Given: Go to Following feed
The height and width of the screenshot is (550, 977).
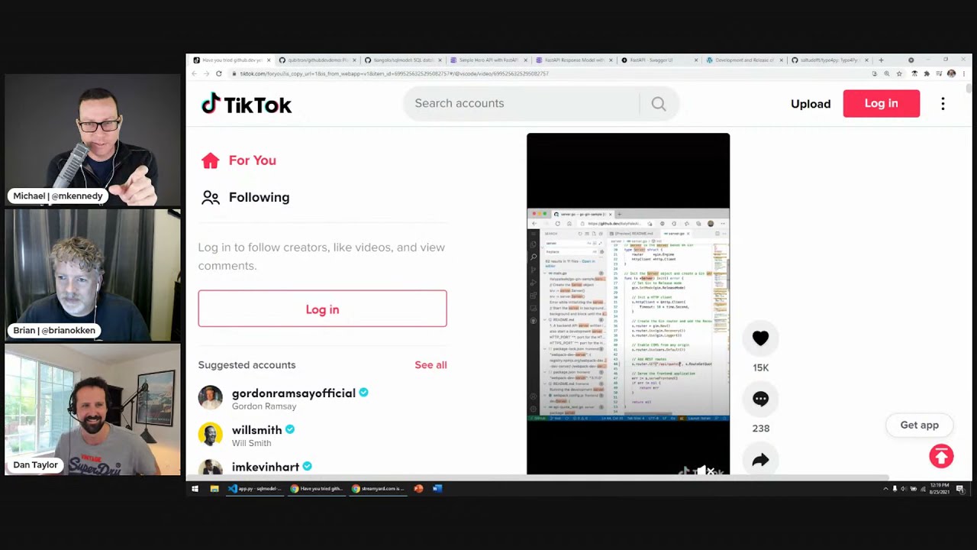Looking at the screenshot, I should pos(245,197).
